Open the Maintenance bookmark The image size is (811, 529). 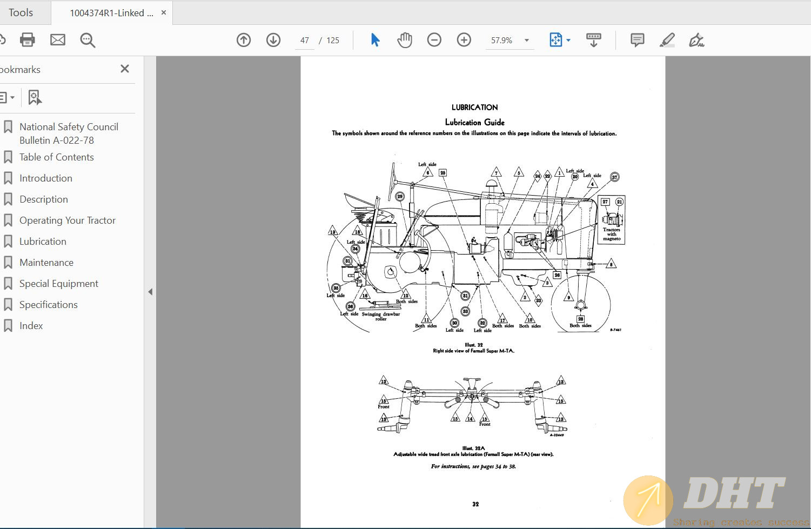tap(46, 263)
